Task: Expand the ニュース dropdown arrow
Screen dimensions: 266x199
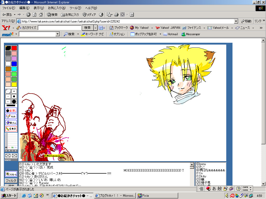Action: [253, 28]
